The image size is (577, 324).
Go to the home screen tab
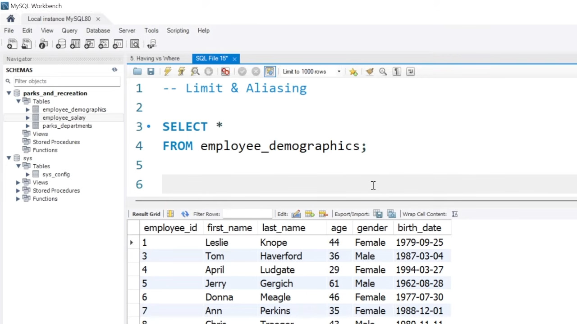11,19
